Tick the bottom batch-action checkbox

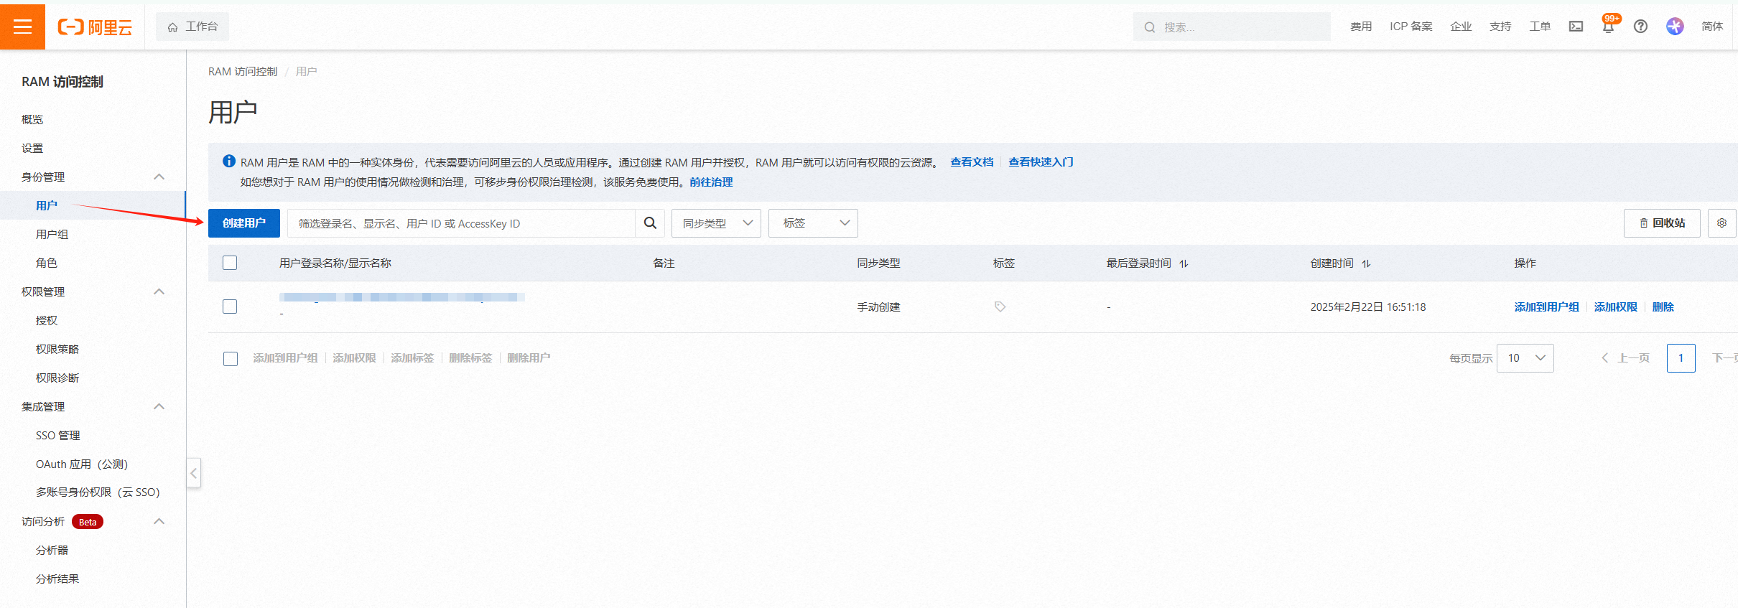[230, 358]
